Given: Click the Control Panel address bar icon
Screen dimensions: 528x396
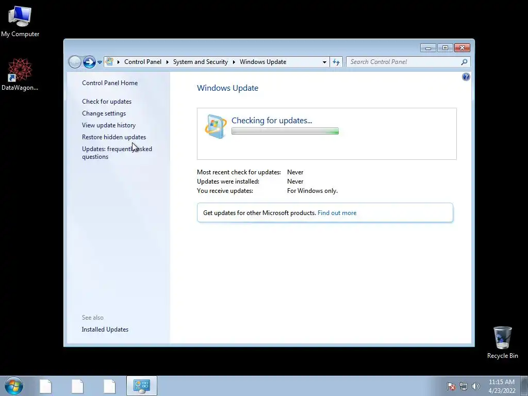Looking at the screenshot, I should pyautogui.click(x=109, y=62).
